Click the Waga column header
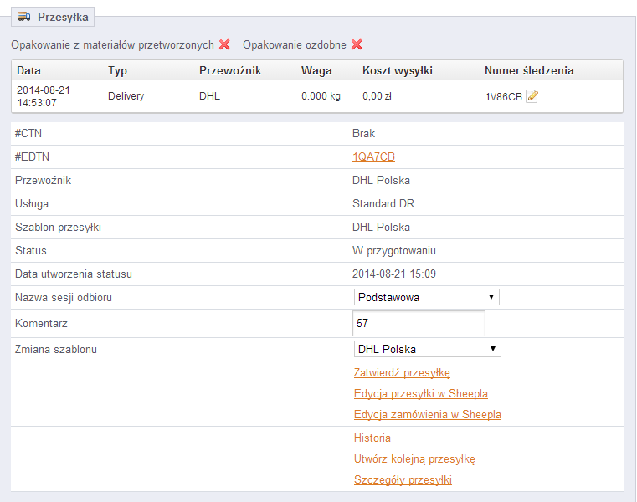 point(316,71)
